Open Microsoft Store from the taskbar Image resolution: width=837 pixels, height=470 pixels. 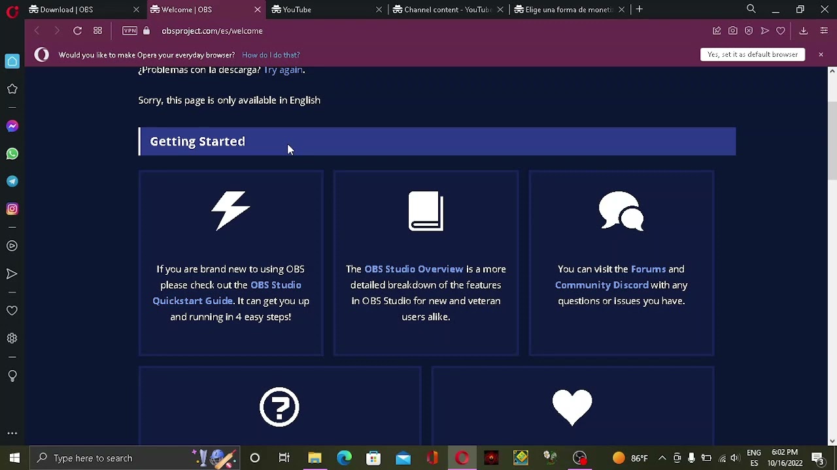click(x=373, y=458)
